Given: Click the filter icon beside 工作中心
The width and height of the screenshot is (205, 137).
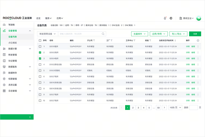Looking at the screenshot, I should click(x=134, y=40).
